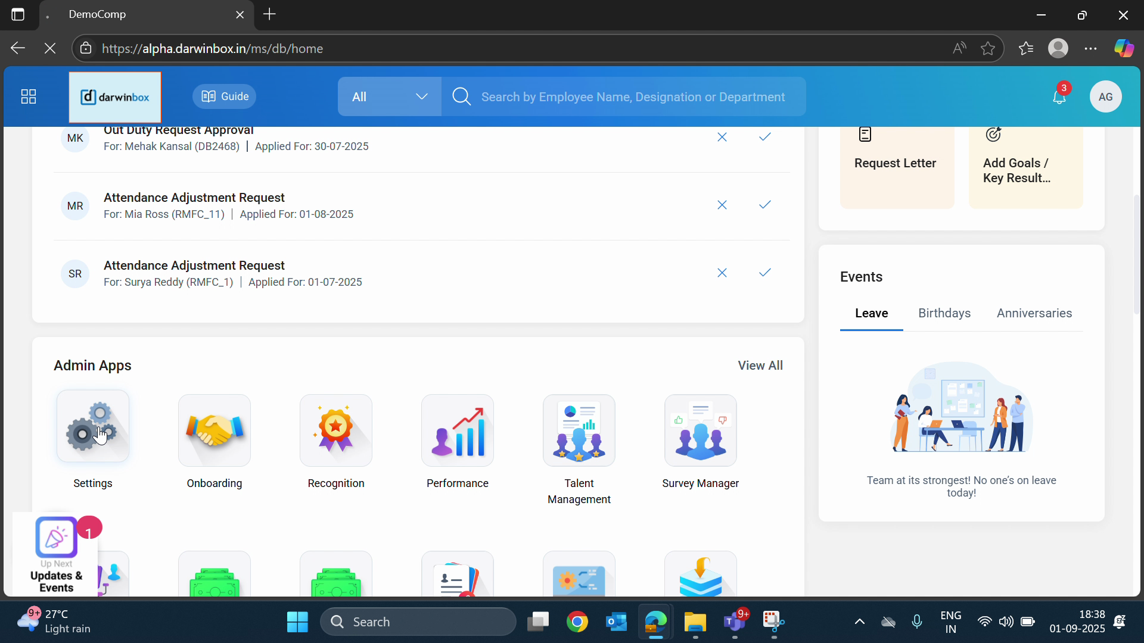Viewport: 1144px width, 643px height.
Task: Switch to the Birthdays events tab
Action: point(944,313)
